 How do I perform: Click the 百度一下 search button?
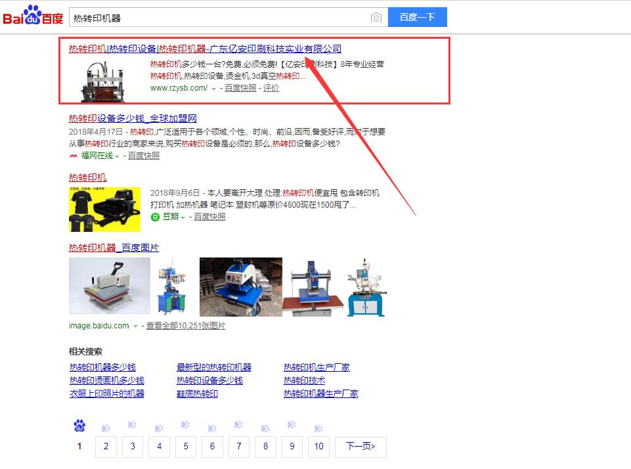click(x=417, y=18)
